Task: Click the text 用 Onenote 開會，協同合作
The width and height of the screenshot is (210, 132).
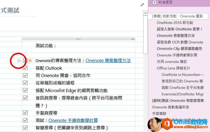Action: pyautogui.click(x=63, y=76)
